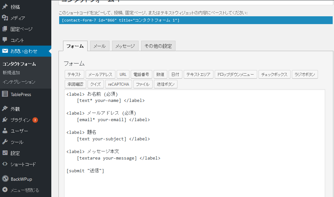Click the 外観 paintbrush icon
The width and height of the screenshot is (334, 197).
(x=5, y=109)
